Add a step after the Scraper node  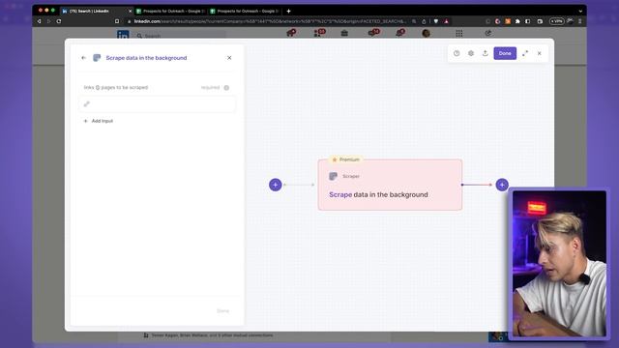tap(502, 185)
